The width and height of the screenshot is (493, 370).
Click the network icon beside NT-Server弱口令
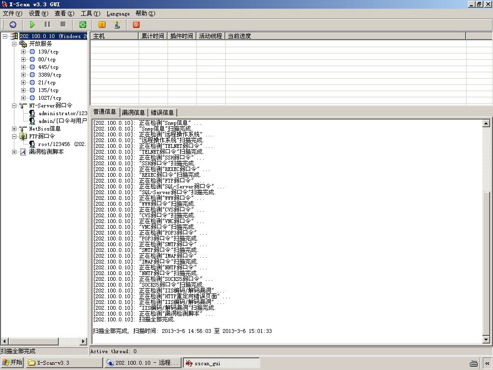click(23, 106)
